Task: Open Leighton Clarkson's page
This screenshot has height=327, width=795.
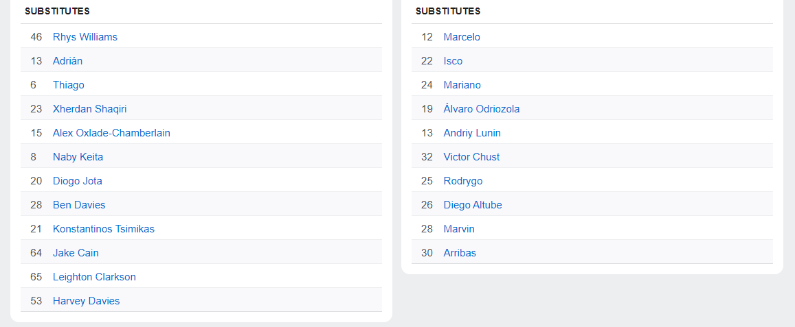Action: tap(94, 277)
